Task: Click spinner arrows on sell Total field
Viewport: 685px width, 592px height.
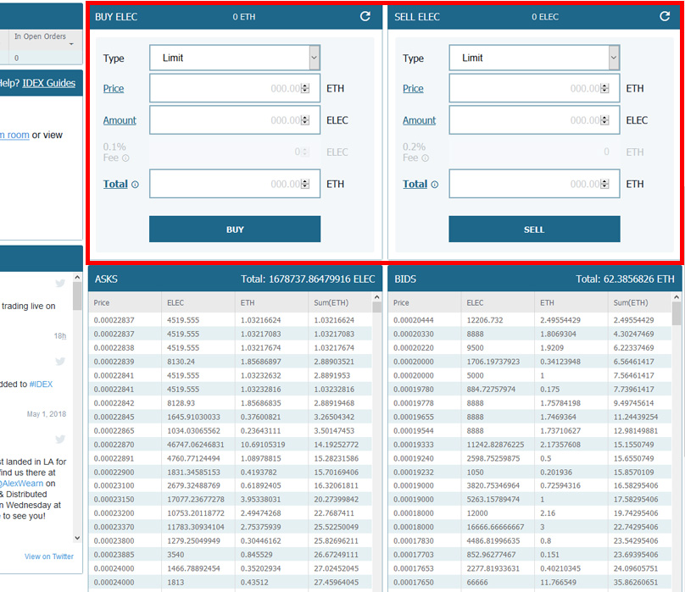Action: pyautogui.click(x=605, y=184)
